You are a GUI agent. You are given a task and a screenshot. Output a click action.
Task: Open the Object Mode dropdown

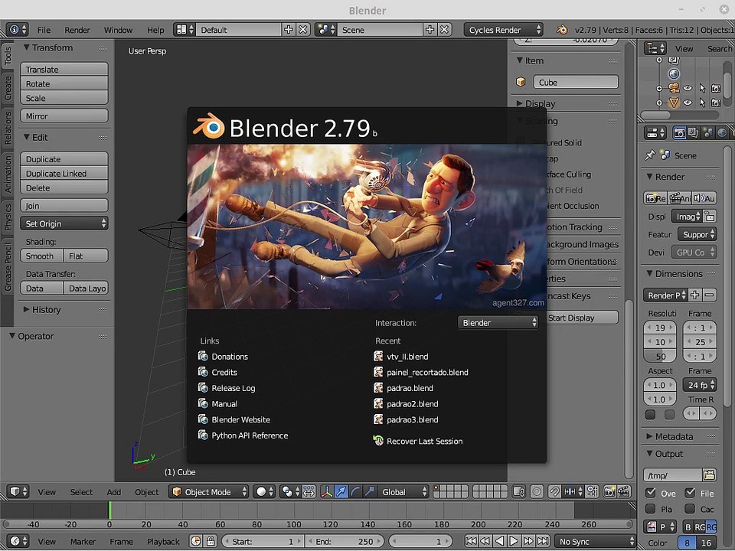click(208, 491)
